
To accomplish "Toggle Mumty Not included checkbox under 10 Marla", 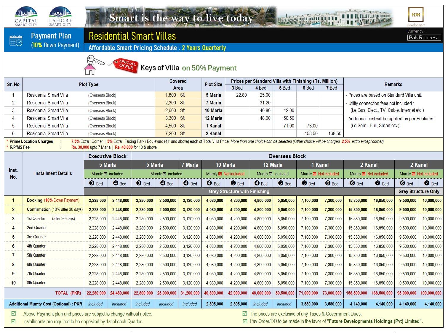I will coord(220,174).
